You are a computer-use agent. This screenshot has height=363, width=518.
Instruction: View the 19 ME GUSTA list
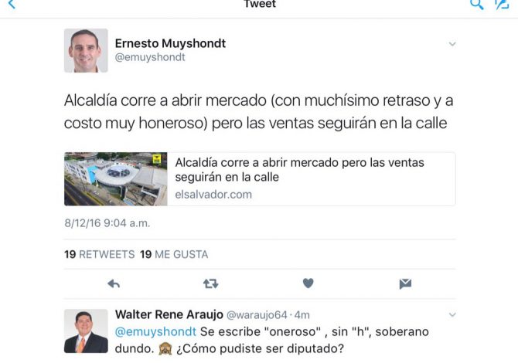pos(174,254)
